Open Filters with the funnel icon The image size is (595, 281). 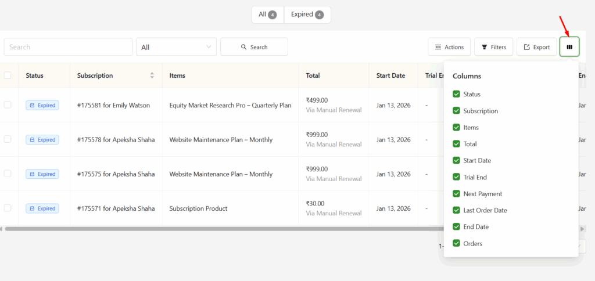[x=493, y=47]
